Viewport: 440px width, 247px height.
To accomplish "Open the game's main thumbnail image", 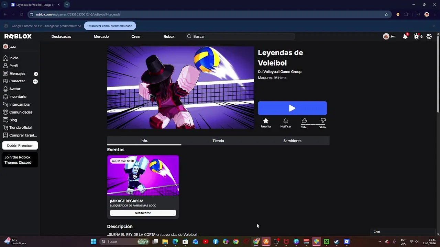I will [x=180, y=88].
